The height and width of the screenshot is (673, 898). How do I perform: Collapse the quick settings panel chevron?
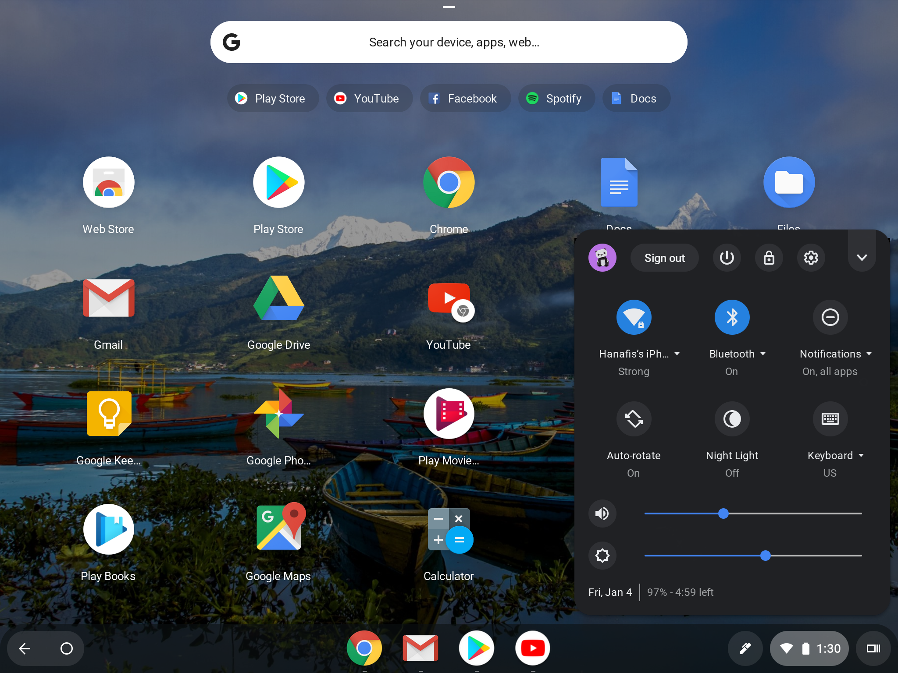[x=862, y=258]
